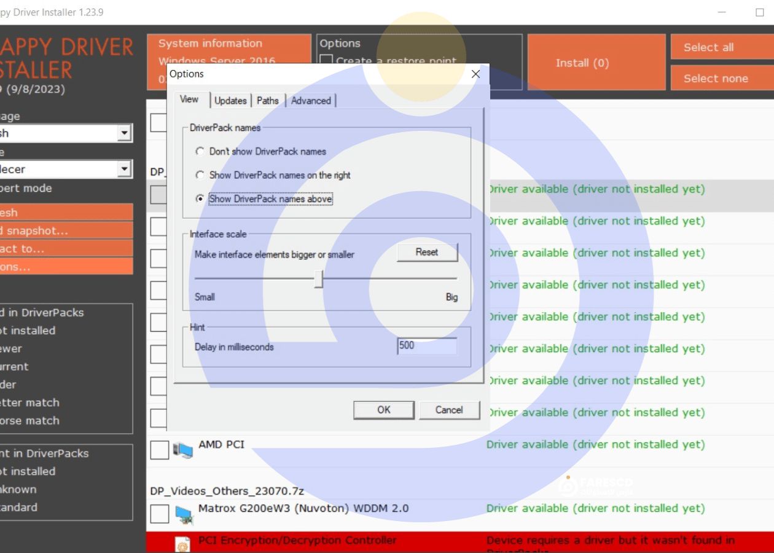
Task: Click the Small label under slider
Action: [205, 297]
